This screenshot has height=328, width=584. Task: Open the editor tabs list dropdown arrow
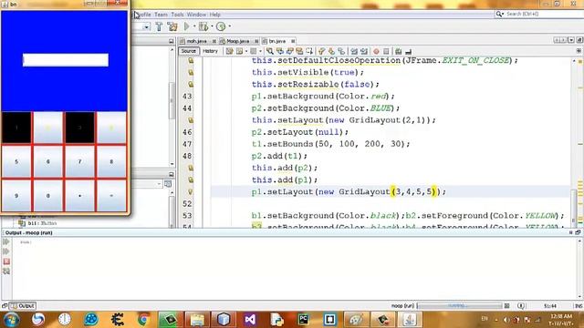(x=572, y=40)
